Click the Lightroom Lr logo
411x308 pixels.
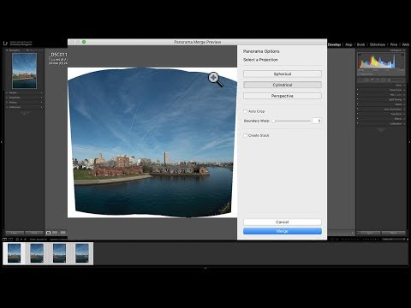click(5, 44)
